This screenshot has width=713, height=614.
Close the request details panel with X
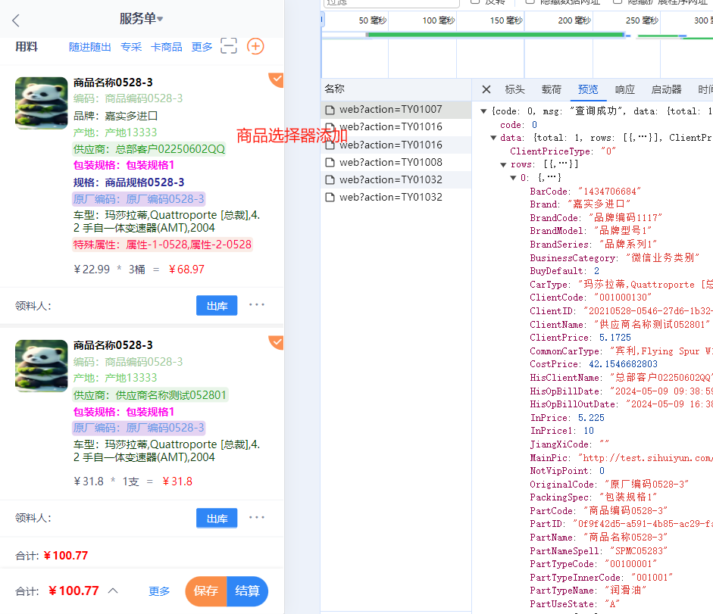pyautogui.click(x=486, y=89)
